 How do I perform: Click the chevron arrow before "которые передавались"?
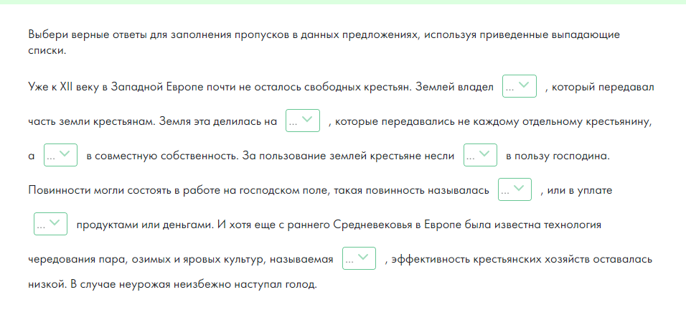[x=309, y=119]
